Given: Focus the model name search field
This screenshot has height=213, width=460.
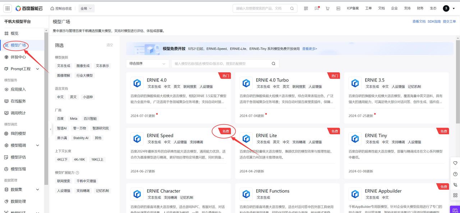Looking at the screenshot, I should pos(225,64).
